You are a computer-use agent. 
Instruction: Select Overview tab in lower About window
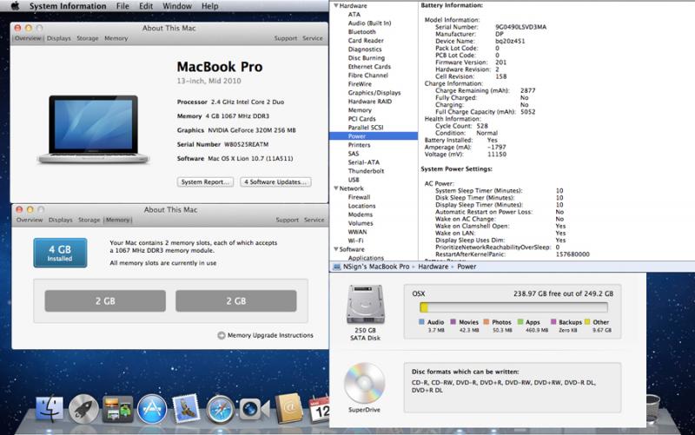click(x=30, y=221)
